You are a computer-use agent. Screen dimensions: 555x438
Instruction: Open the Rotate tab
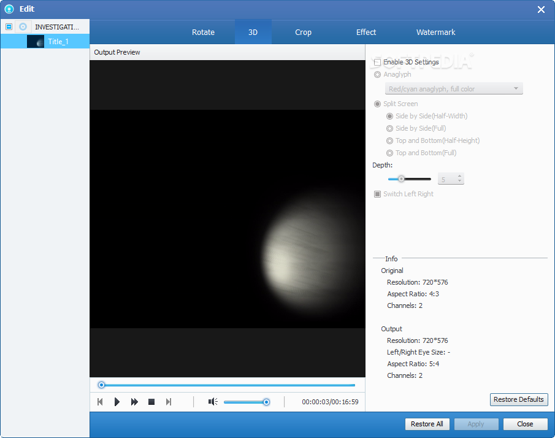tap(203, 33)
